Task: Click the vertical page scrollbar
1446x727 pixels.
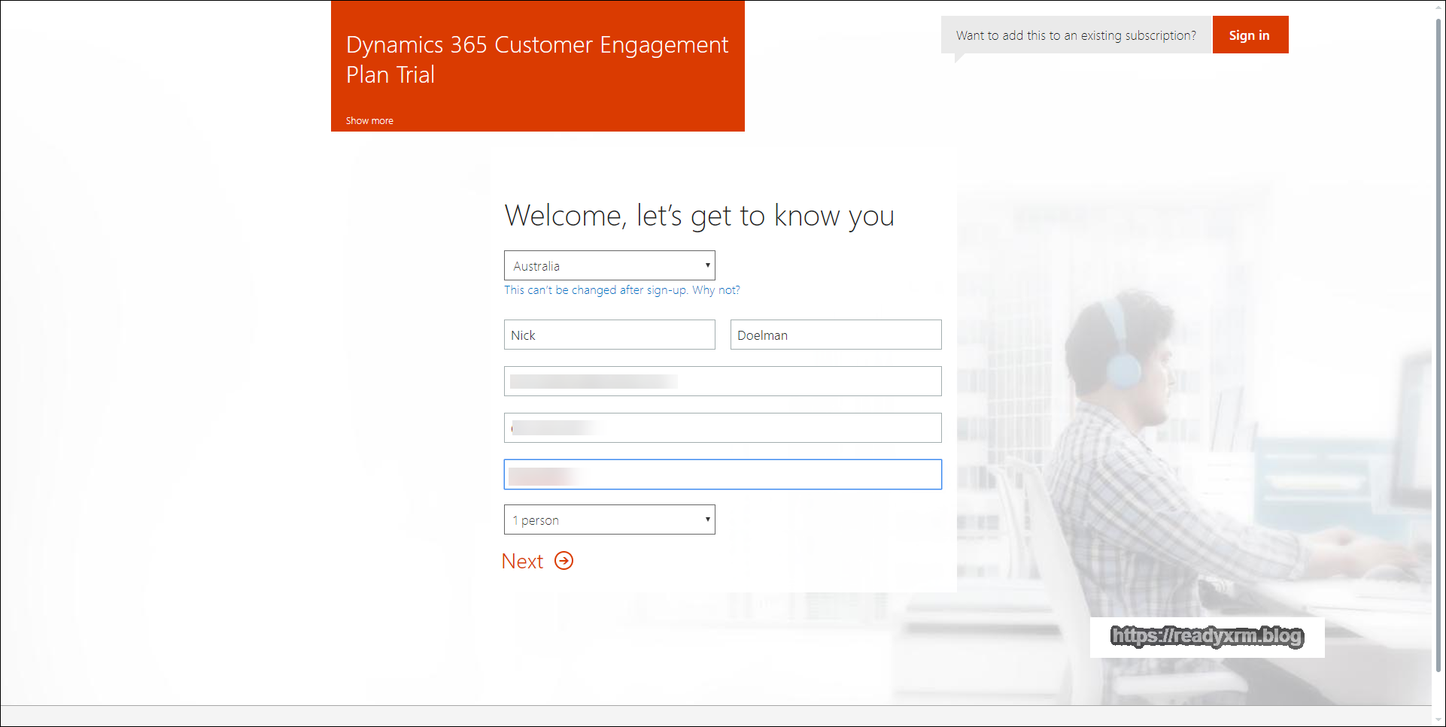Action: [1438, 338]
